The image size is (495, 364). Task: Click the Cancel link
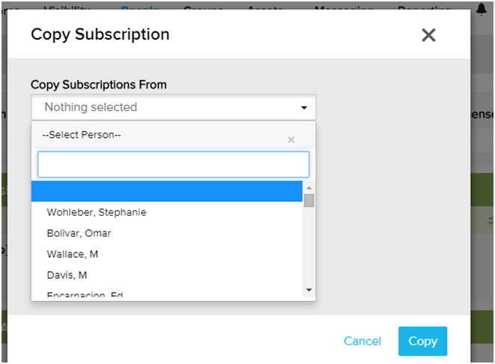click(x=362, y=341)
